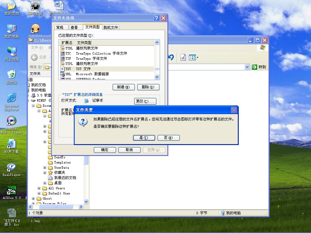Switch to the 查看 tab
311x233 pixels.
(x=76, y=27)
